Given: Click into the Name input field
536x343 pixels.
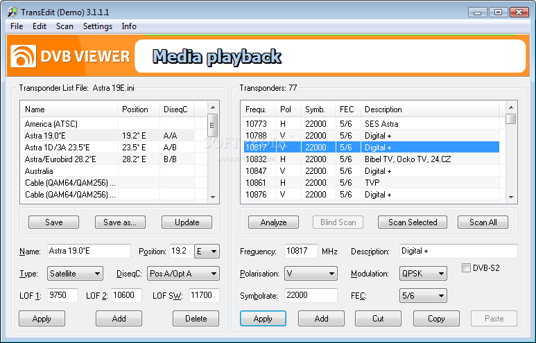Looking at the screenshot, I should [89, 251].
